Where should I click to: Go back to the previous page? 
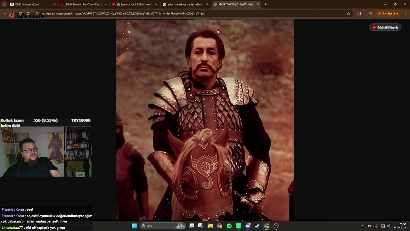point(5,13)
